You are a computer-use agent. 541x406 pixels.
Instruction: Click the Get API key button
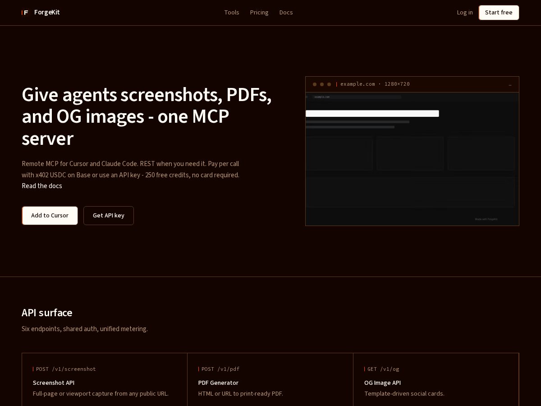point(109,216)
